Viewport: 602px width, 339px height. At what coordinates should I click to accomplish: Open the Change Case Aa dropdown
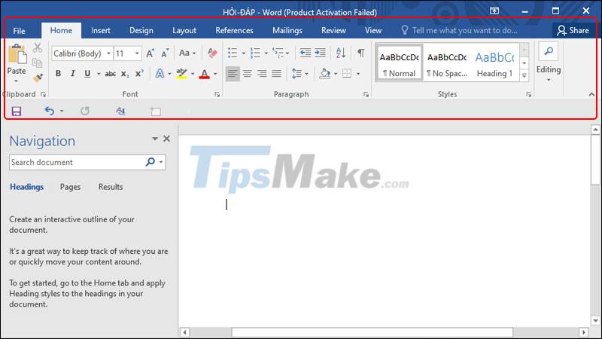click(187, 53)
